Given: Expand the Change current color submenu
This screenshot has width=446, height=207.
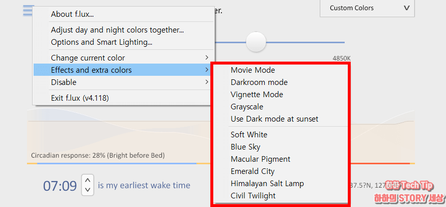Looking at the screenshot, I should (123, 58).
